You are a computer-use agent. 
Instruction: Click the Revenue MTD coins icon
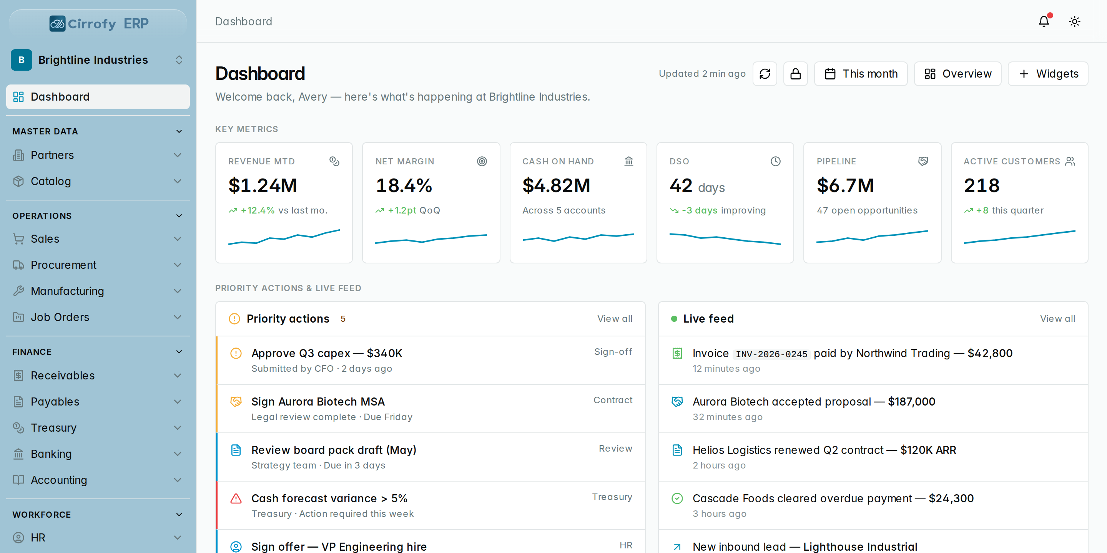[x=334, y=161]
